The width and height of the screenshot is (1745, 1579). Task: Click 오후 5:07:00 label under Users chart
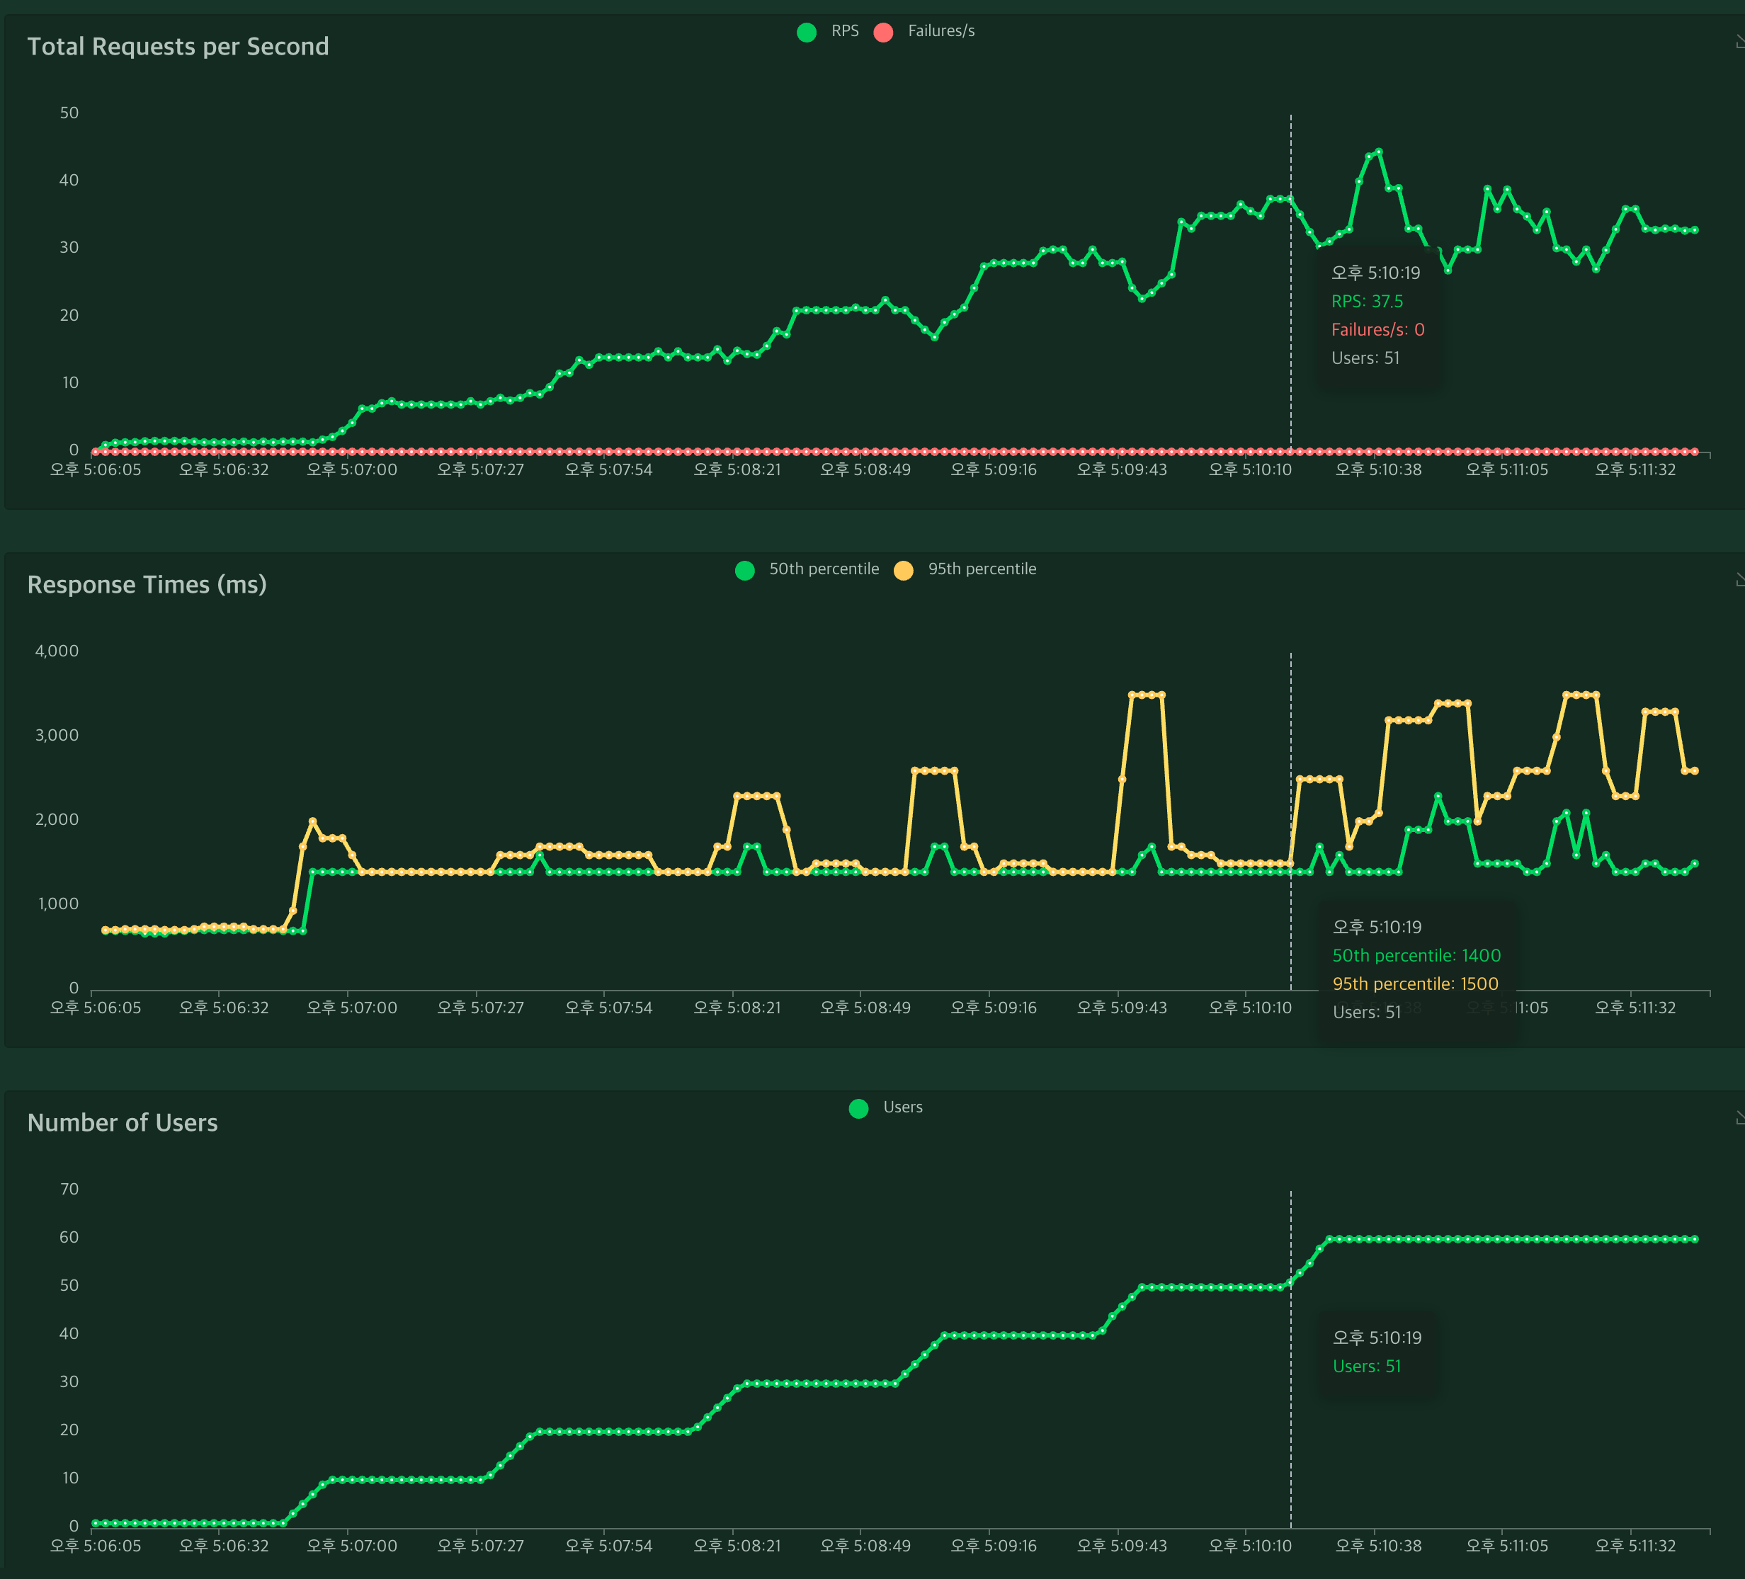click(x=351, y=1545)
